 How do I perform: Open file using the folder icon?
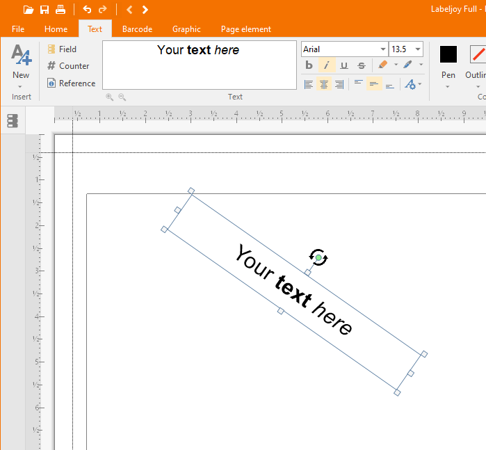pos(28,10)
